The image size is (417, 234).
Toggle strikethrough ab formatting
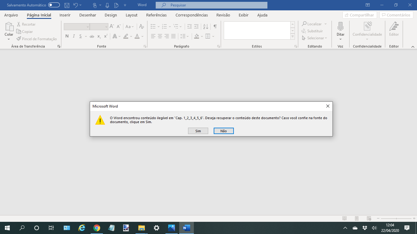(92, 36)
